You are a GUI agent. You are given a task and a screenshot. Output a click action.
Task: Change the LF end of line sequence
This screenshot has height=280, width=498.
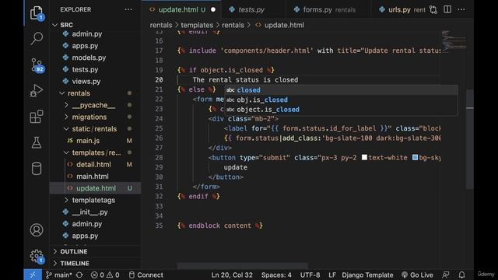tap(332, 275)
